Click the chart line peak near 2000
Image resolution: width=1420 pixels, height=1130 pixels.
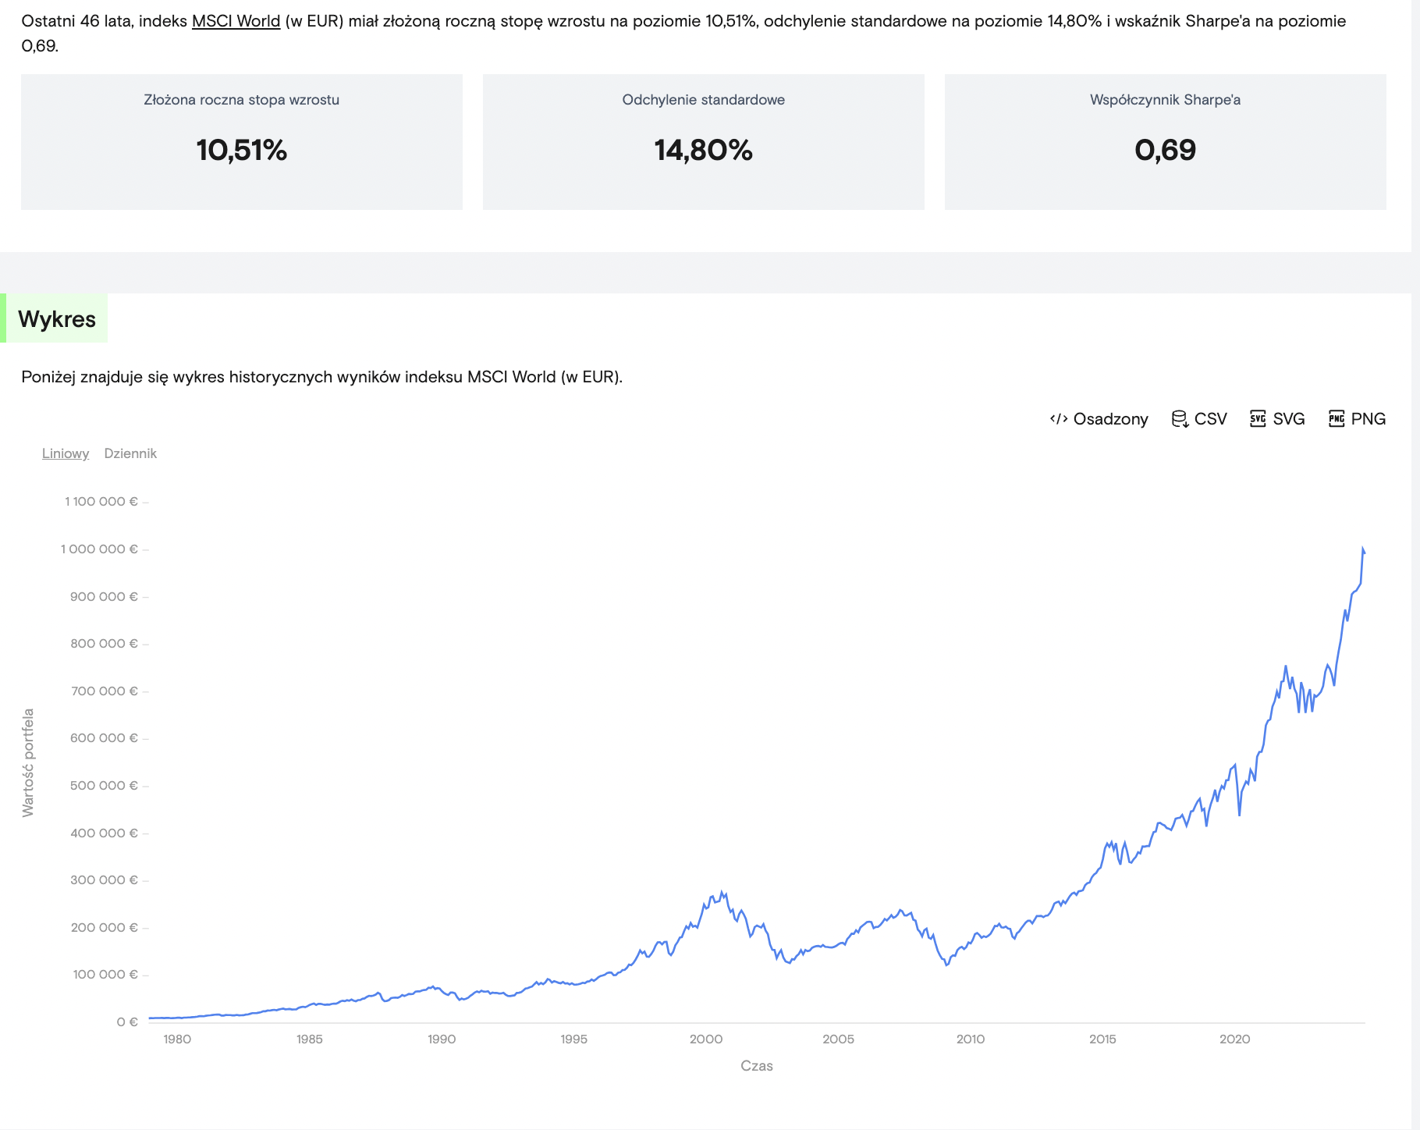[x=722, y=893]
